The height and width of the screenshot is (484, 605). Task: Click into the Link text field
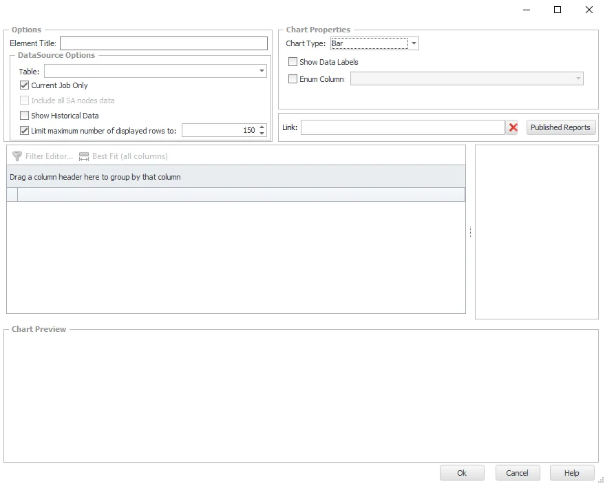click(x=403, y=127)
